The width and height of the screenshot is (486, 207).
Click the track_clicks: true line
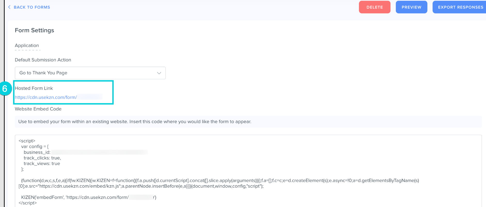(42, 158)
